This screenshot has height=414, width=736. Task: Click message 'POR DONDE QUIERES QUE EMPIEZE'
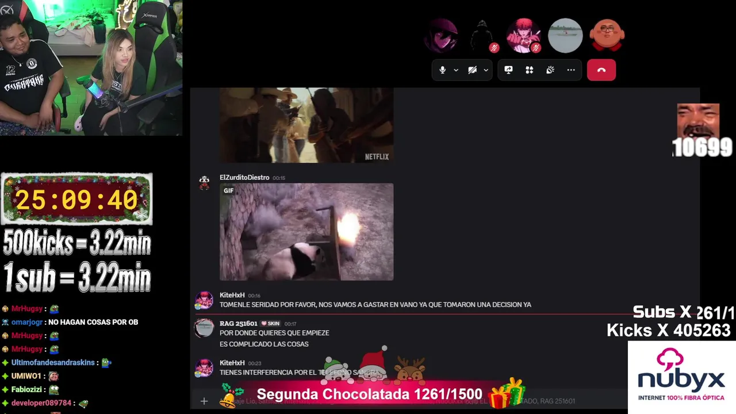[274, 333]
